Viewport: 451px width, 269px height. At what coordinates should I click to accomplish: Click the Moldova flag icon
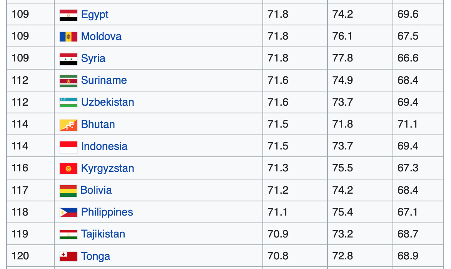coord(68,37)
